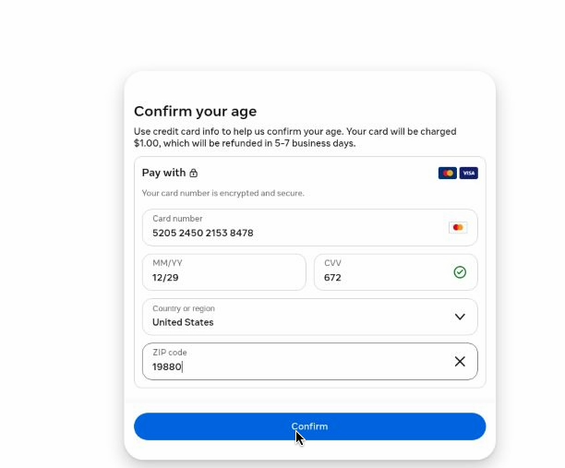Screen dimensions: 565x468
Task: Focus the Card number input field
Action: 310,227
